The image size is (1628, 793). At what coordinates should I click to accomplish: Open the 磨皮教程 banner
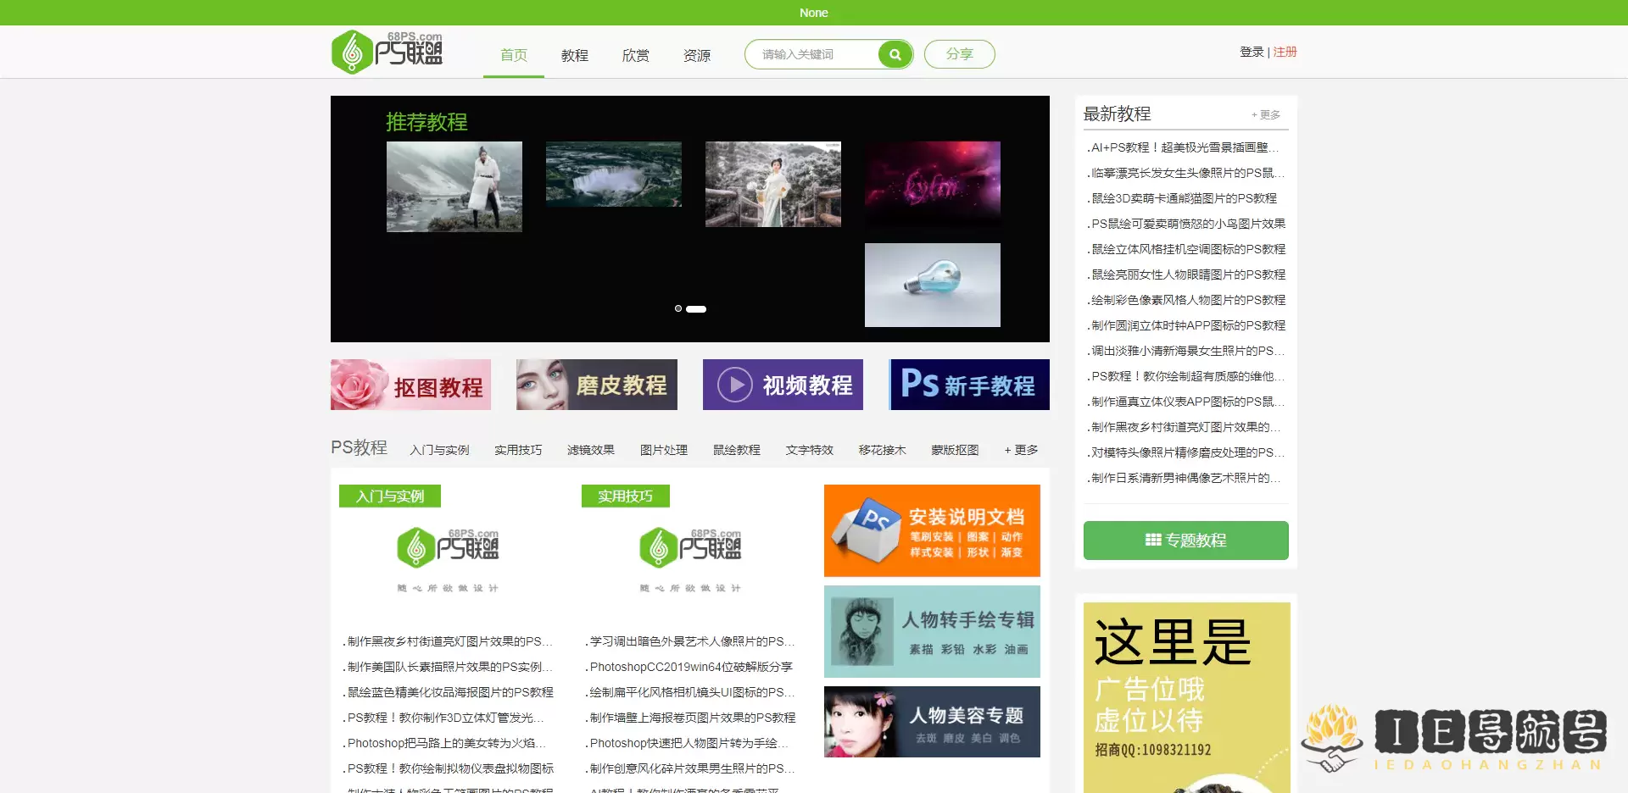click(x=596, y=385)
